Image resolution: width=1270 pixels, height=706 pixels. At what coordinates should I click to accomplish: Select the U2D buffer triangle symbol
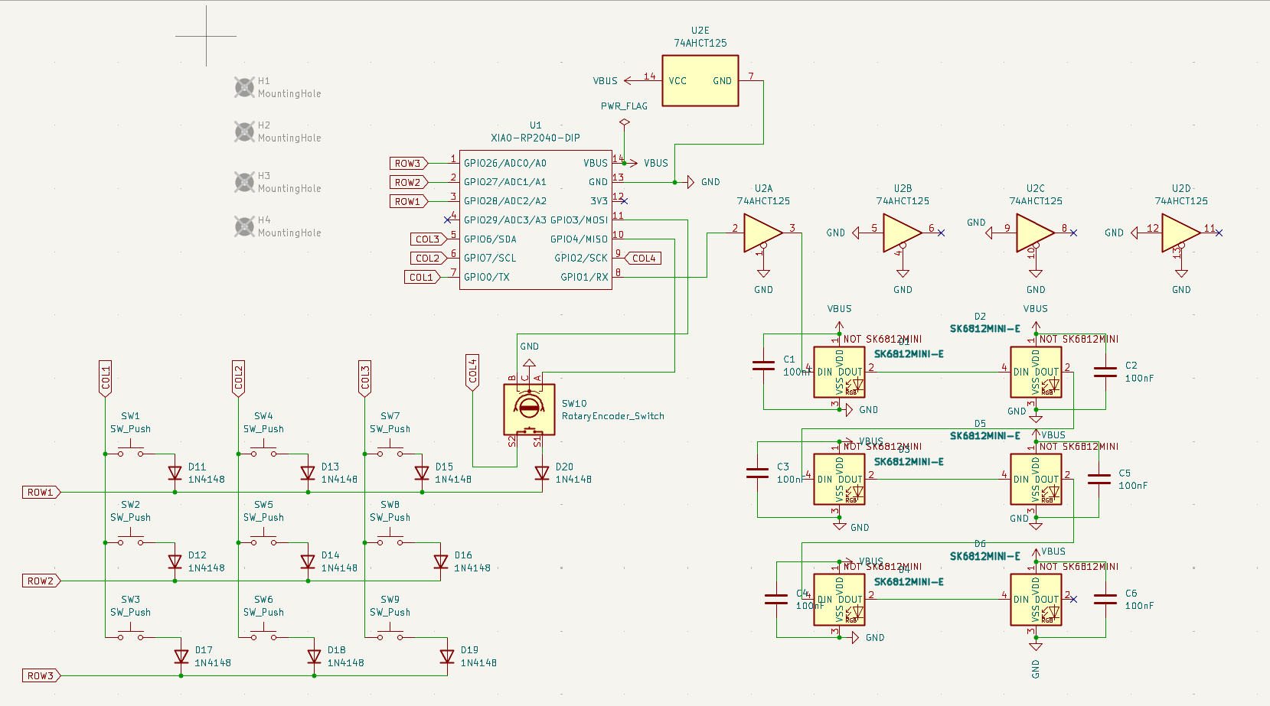pyautogui.click(x=1181, y=233)
